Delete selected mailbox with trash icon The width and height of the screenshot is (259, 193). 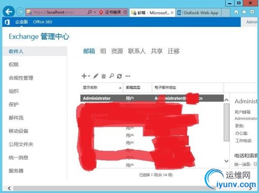pyautogui.click(x=104, y=76)
